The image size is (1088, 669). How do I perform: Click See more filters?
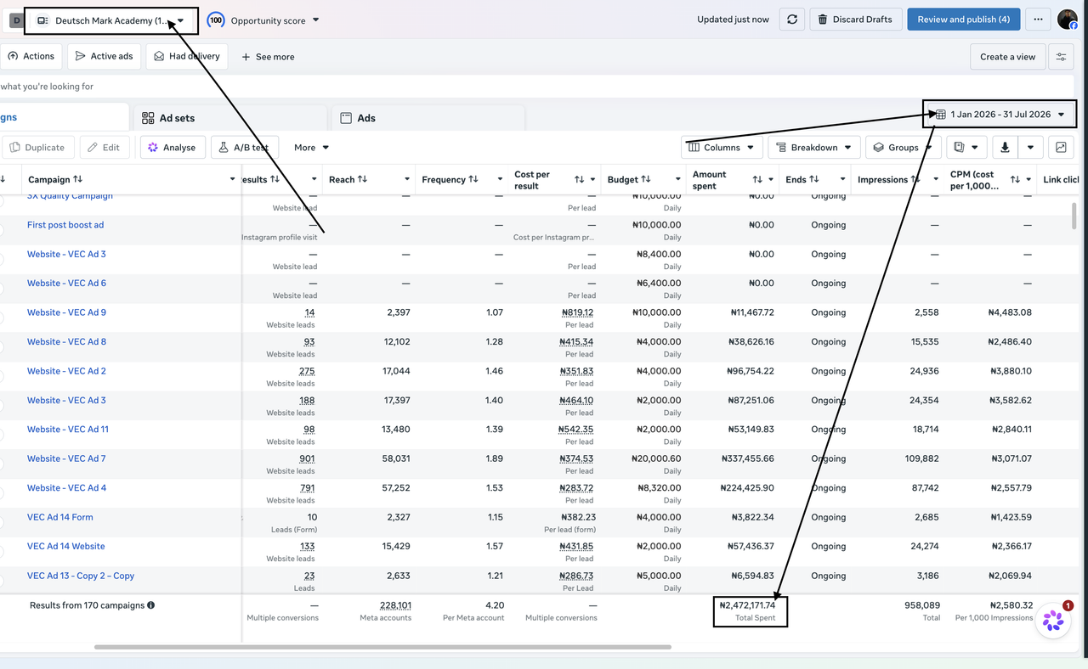coord(268,57)
